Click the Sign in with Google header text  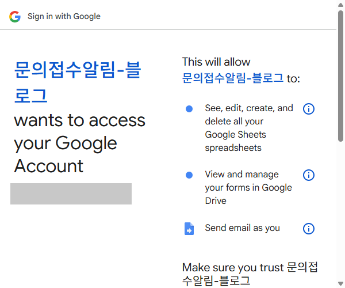click(x=64, y=16)
